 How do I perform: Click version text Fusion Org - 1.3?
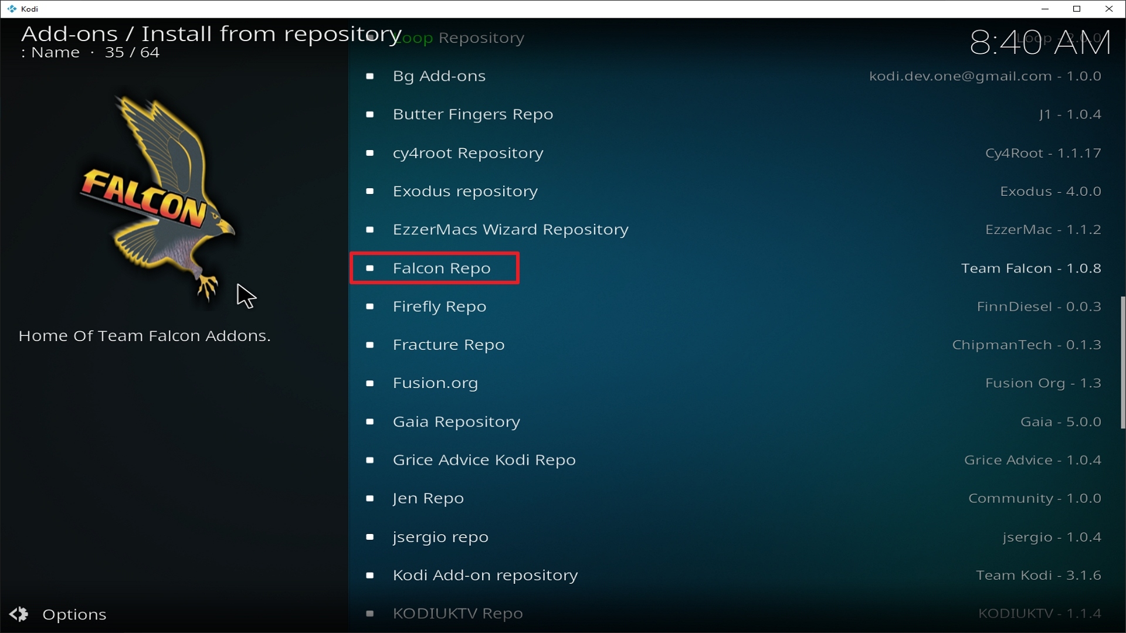(1043, 383)
